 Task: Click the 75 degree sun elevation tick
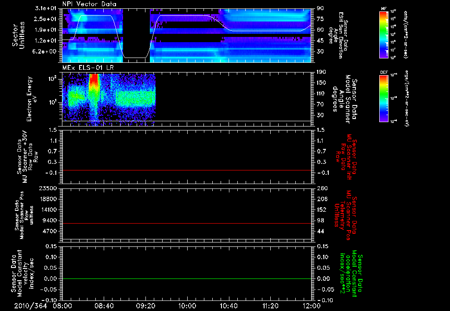click(x=320, y=19)
